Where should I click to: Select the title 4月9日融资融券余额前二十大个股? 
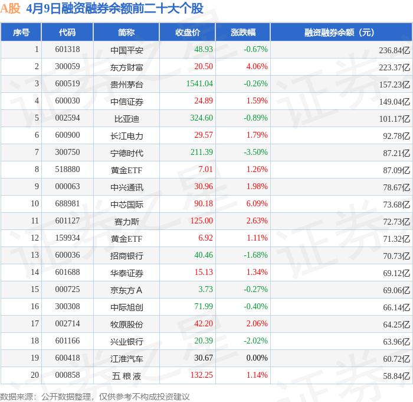[x=114, y=8]
